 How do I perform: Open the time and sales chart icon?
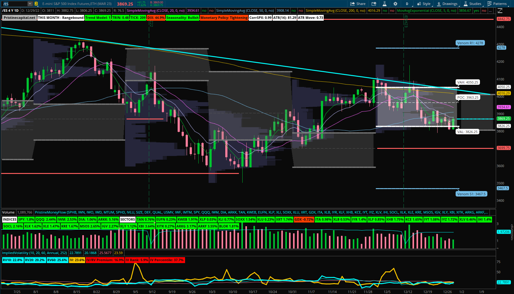click(x=374, y=4)
